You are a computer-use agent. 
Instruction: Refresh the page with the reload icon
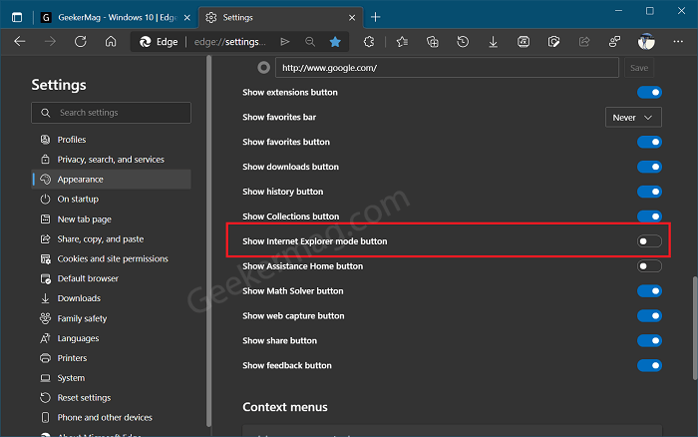click(x=80, y=42)
